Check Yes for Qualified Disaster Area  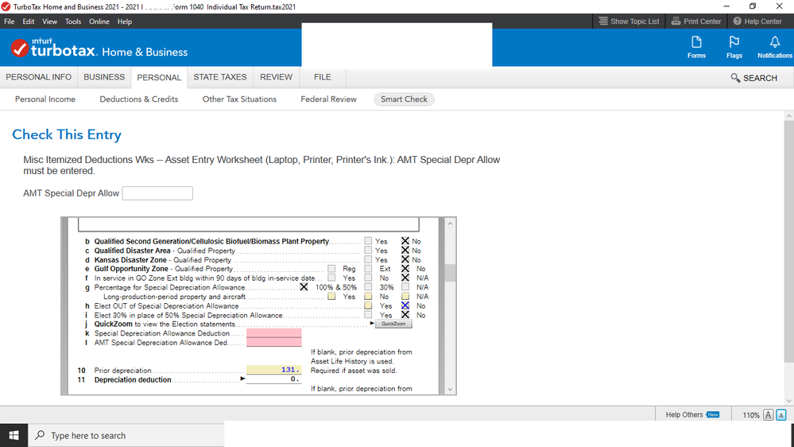pos(368,251)
